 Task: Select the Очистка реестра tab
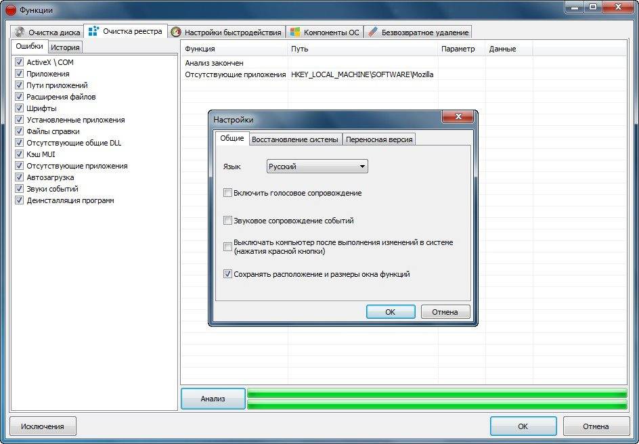[x=125, y=31]
